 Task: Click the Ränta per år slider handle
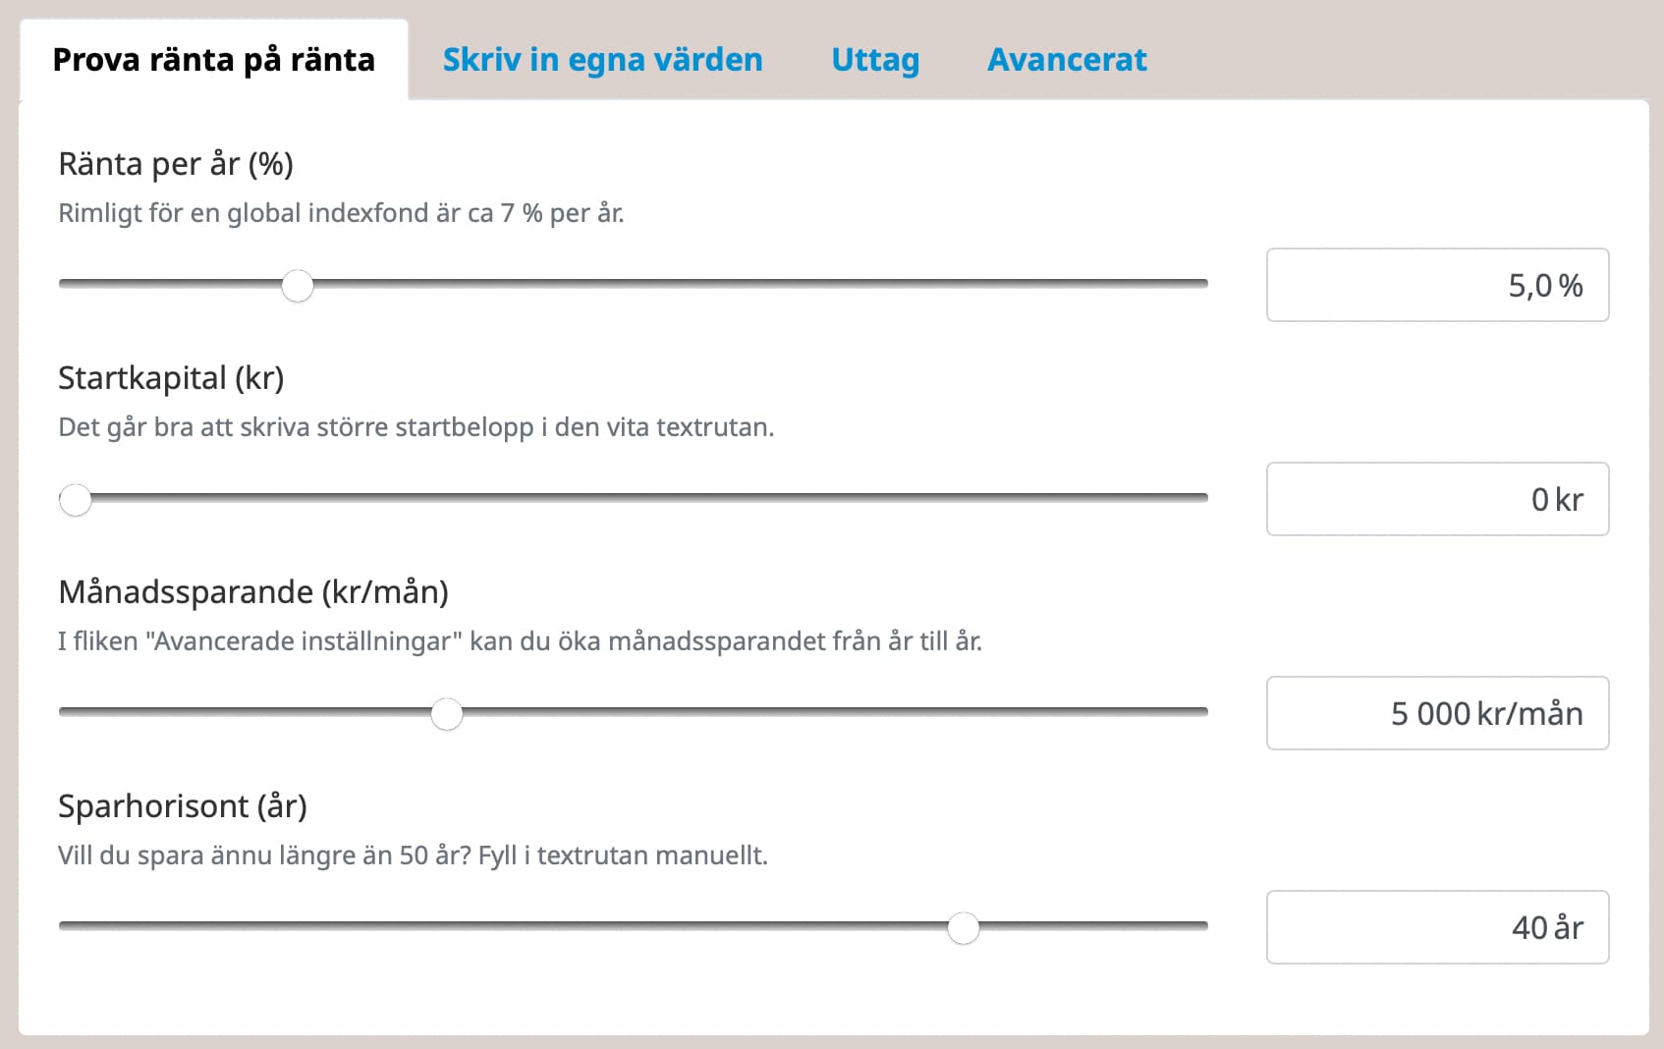[298, 286]
